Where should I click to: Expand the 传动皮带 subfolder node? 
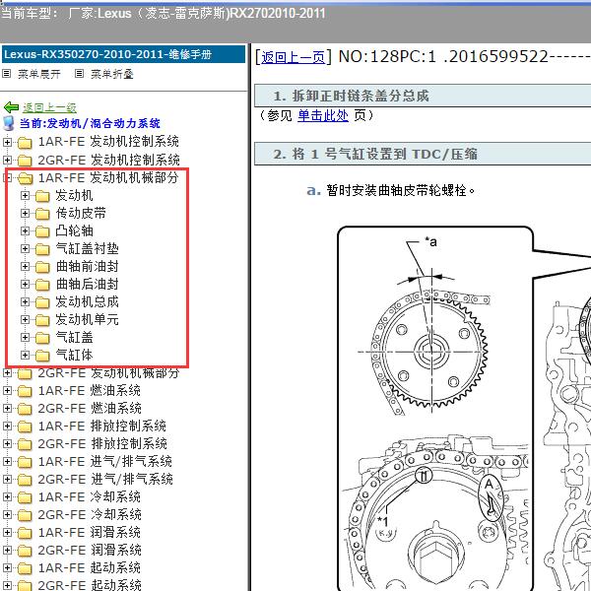[25, 213]
